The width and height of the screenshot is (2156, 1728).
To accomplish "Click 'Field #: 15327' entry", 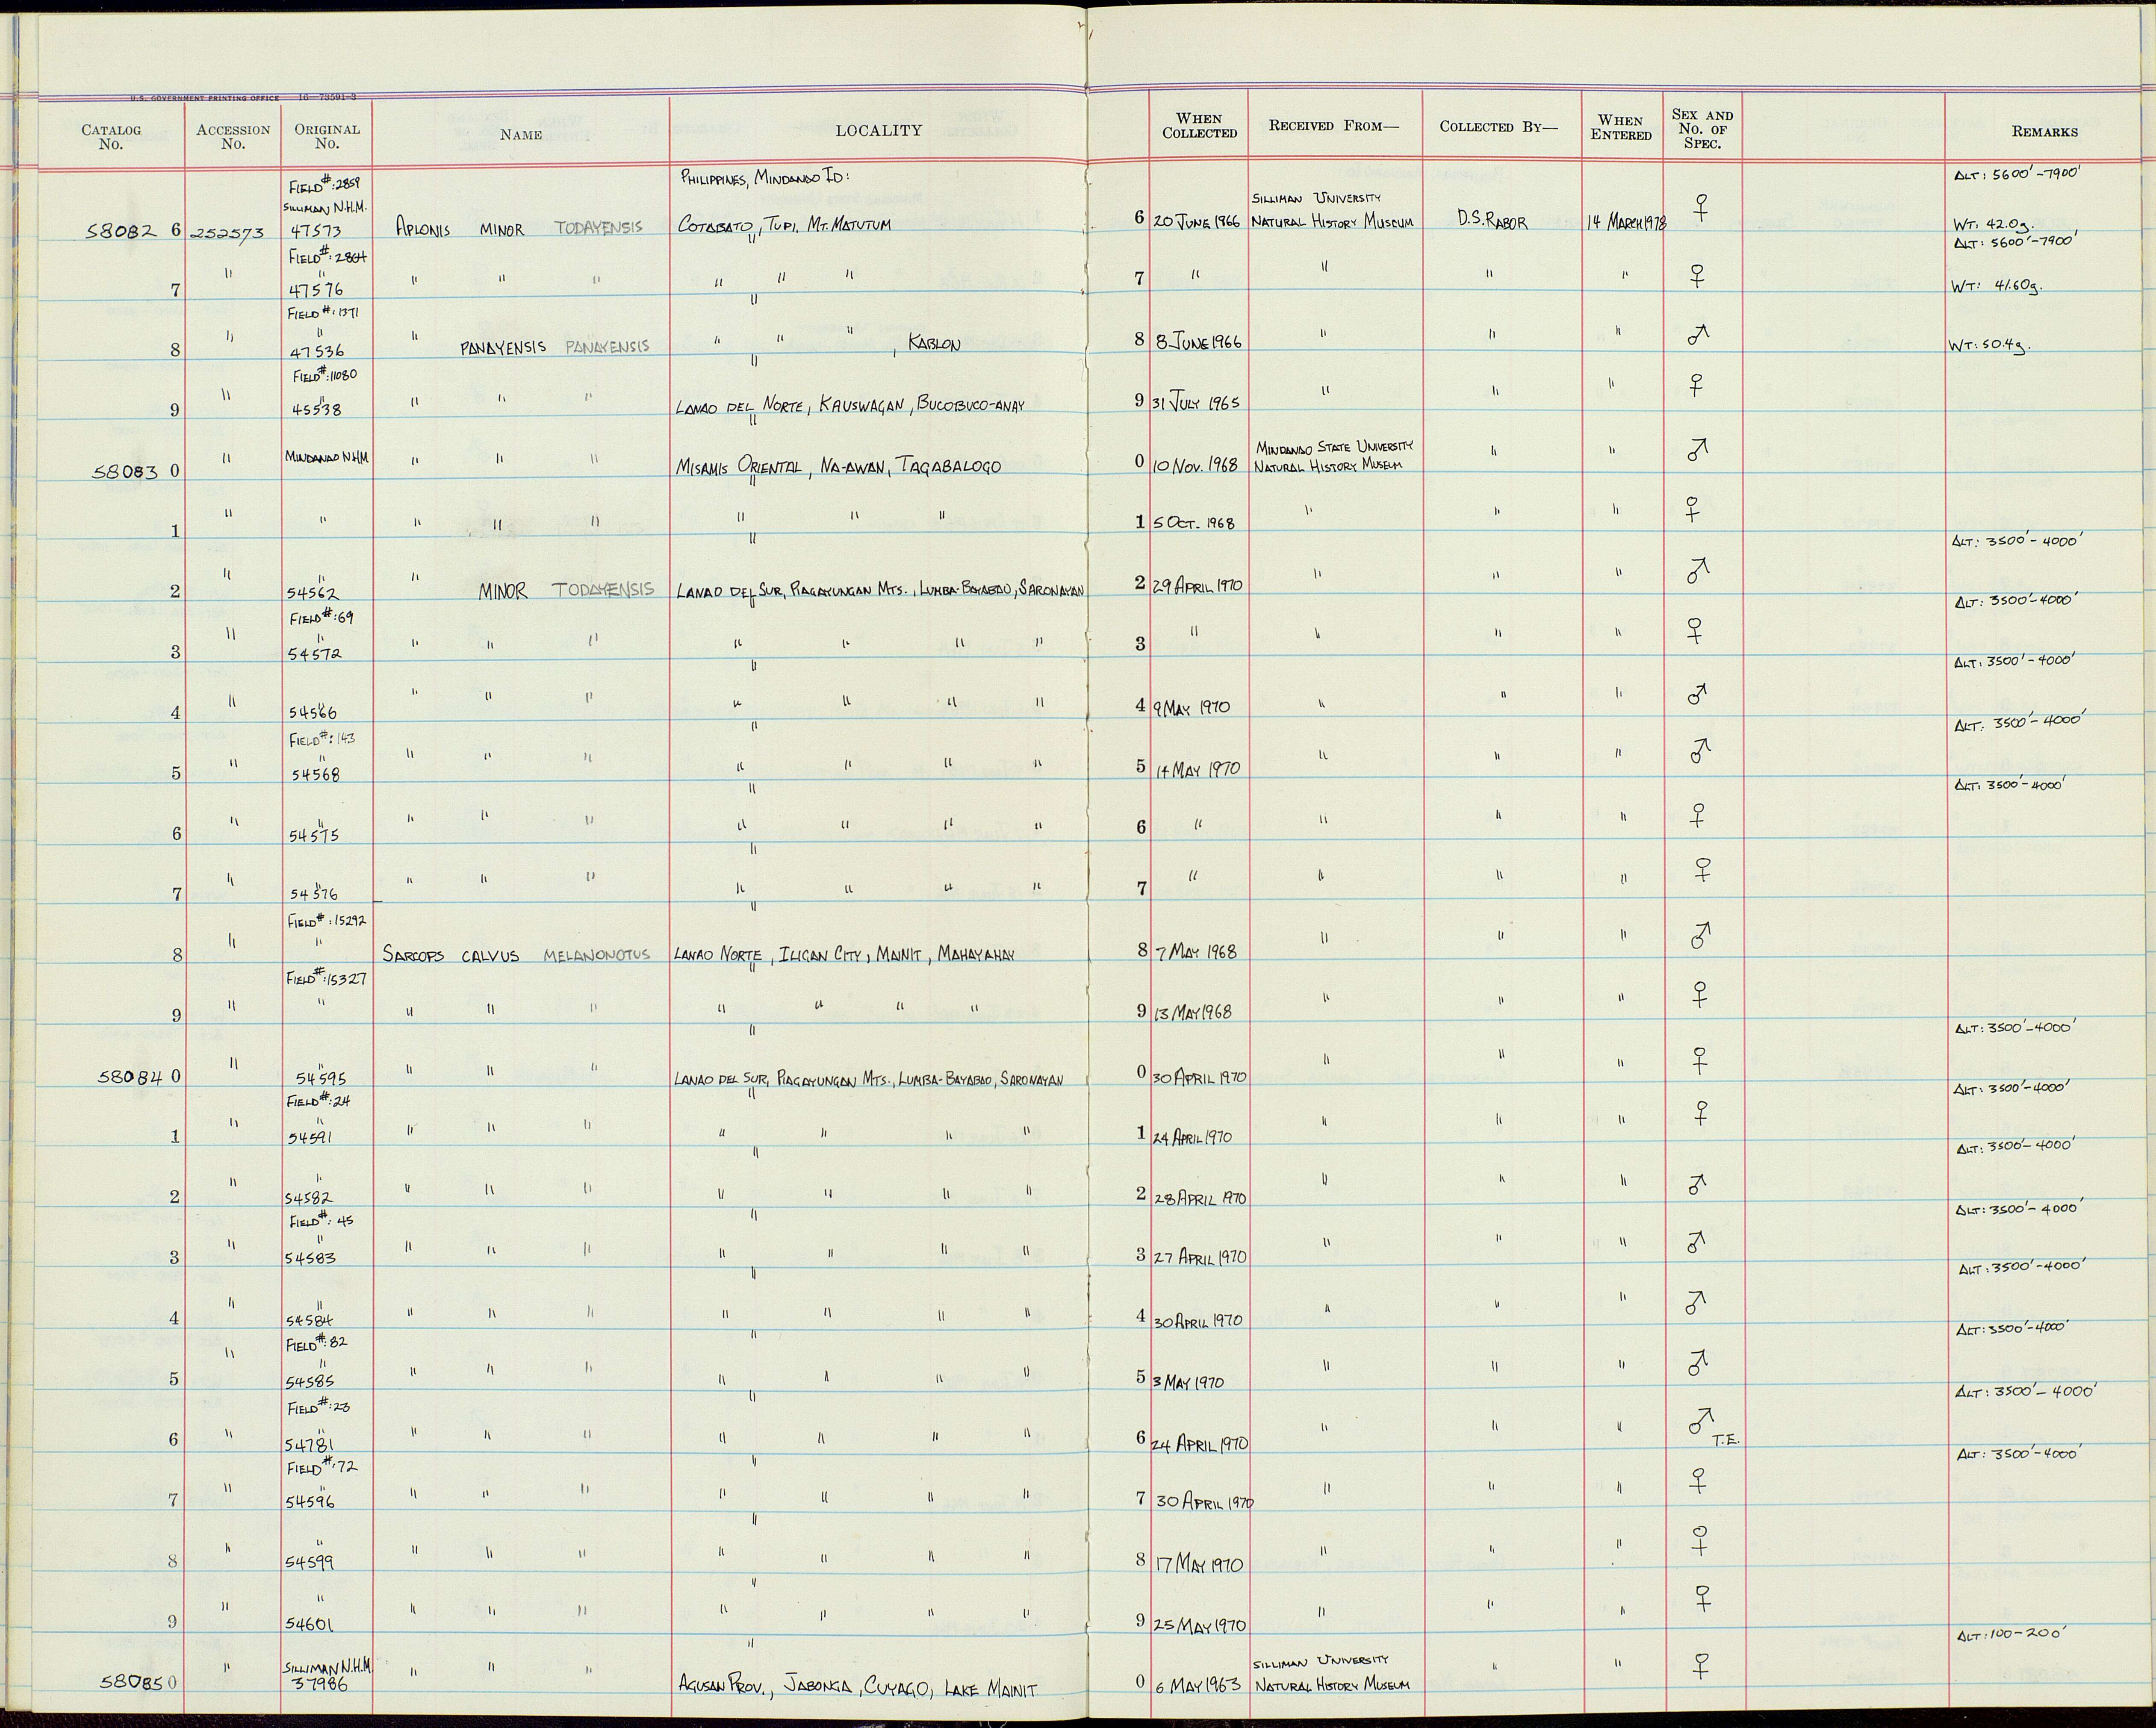I will [x=327, y=978].
